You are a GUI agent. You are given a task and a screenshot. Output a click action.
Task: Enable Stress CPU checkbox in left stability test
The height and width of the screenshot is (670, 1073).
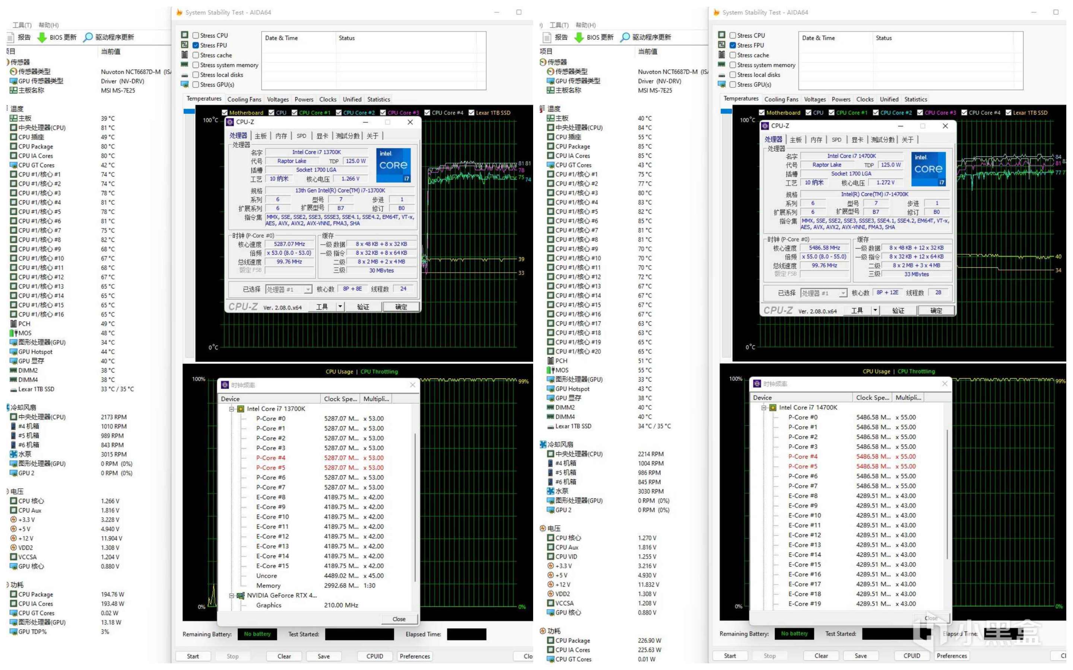(x=196, y=35)
